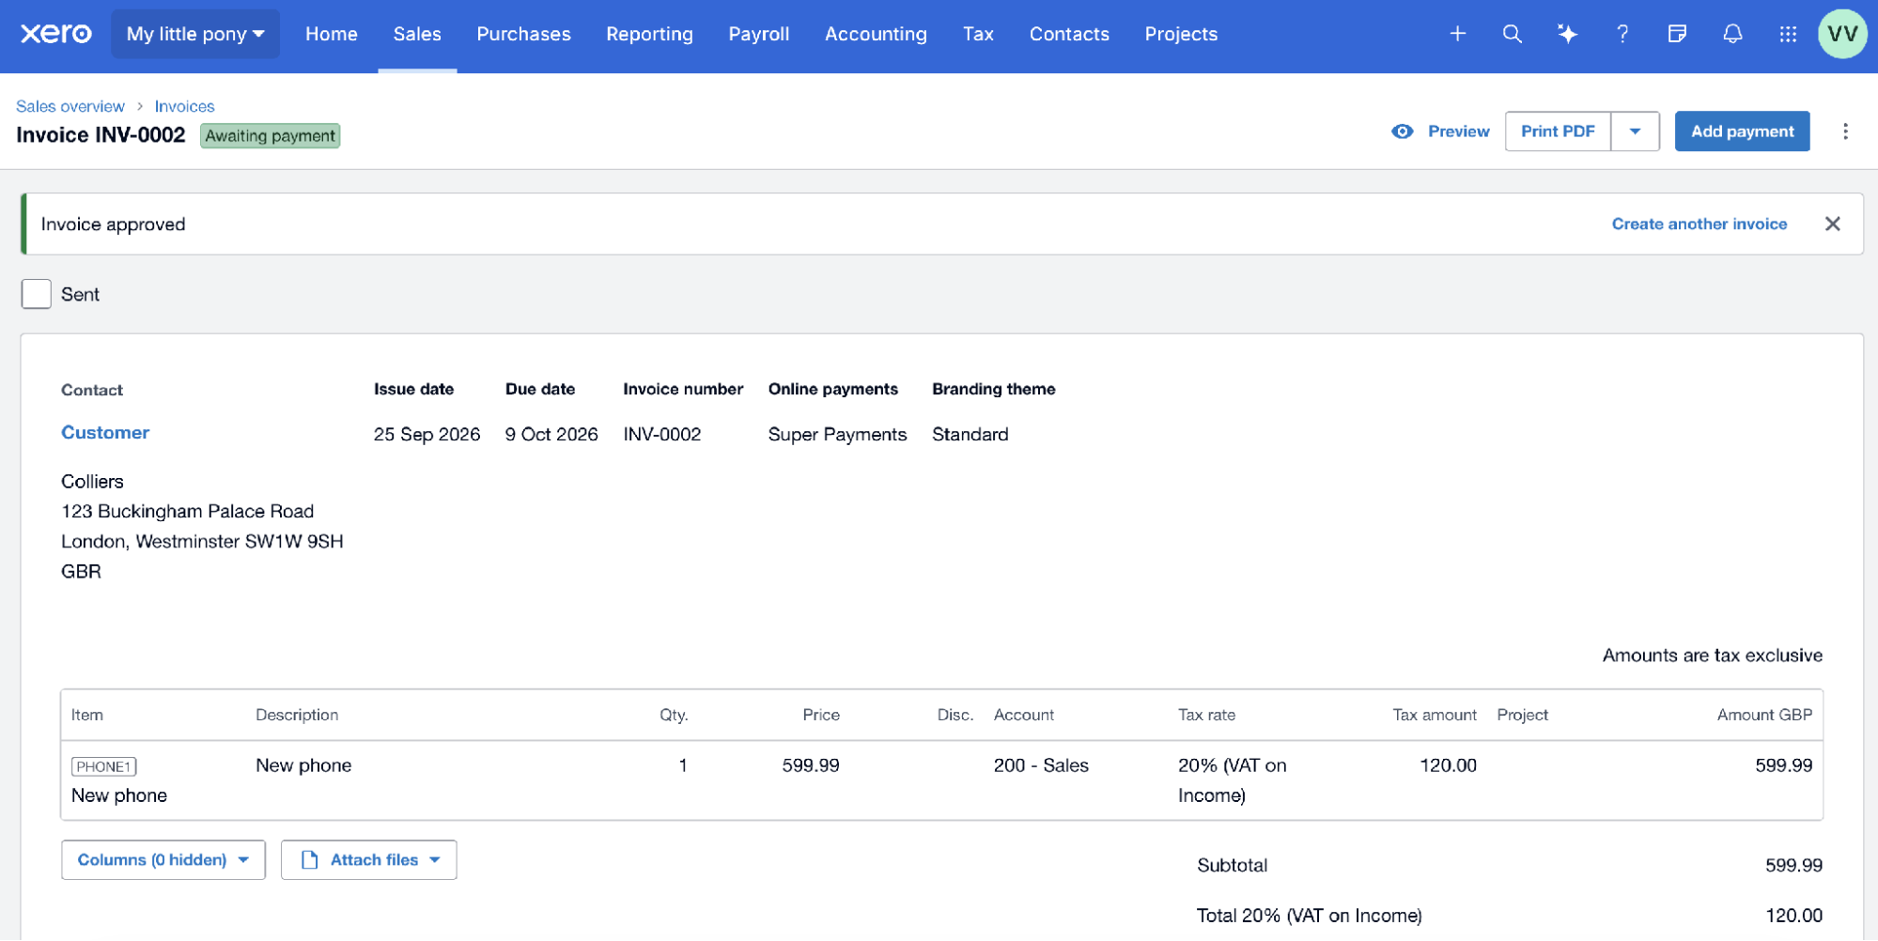Expand the My little pony organisation switcher
The width and height of the screenshot is (1878, 941).
click(x=195, y=34)
